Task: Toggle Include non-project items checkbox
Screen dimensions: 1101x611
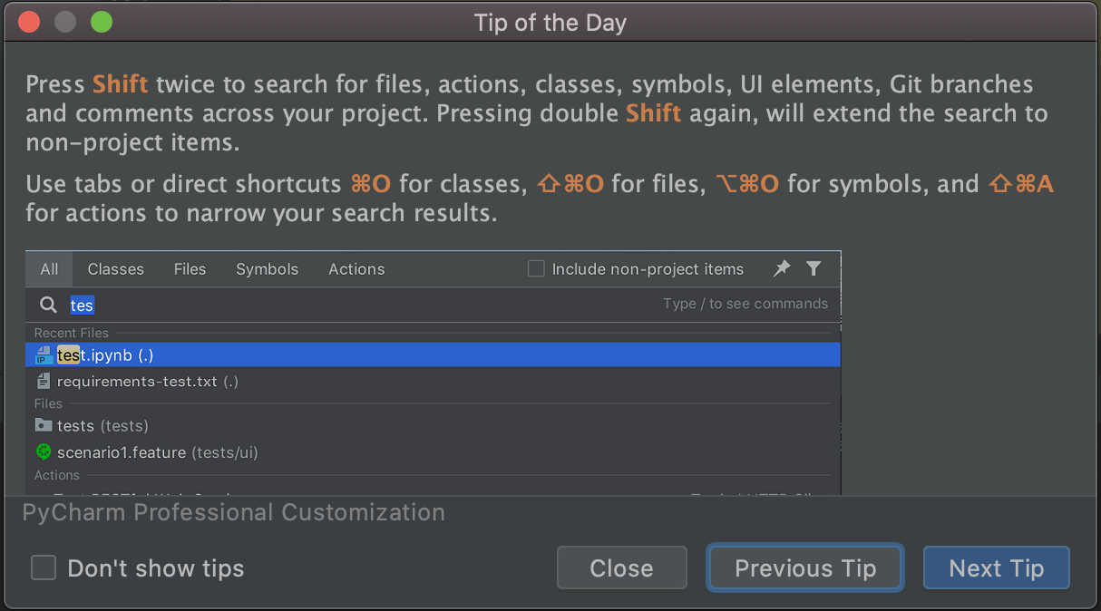Action: [536, 269]
